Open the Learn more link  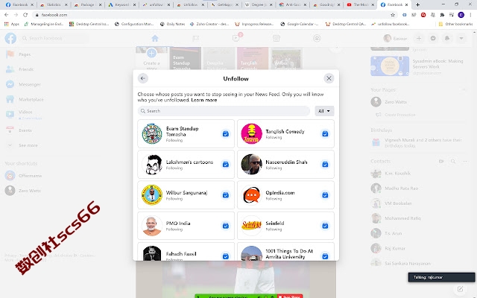[x=204, y=100]
